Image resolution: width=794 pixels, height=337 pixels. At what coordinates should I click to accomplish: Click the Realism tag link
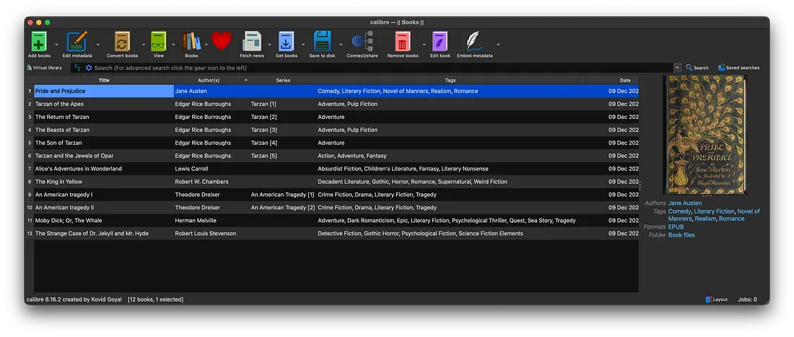click(x=705, y=219)
